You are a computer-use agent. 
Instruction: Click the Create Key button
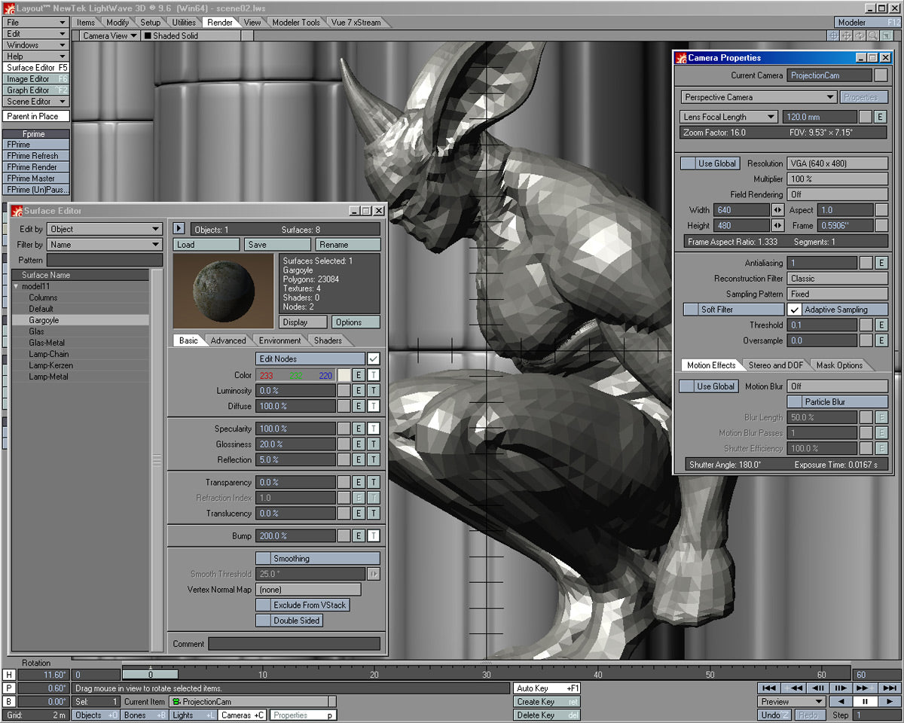547,702
